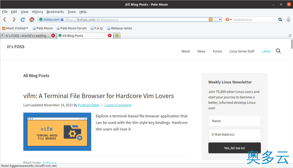Screen dimensions: 293x168
Task: Click the Yes, let me in! button
Action: 234,148
